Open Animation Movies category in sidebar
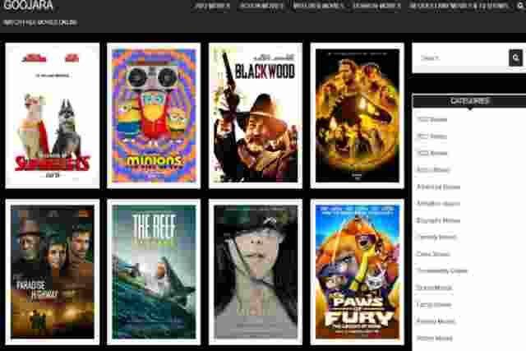526x351 pixels. [438, 203]
